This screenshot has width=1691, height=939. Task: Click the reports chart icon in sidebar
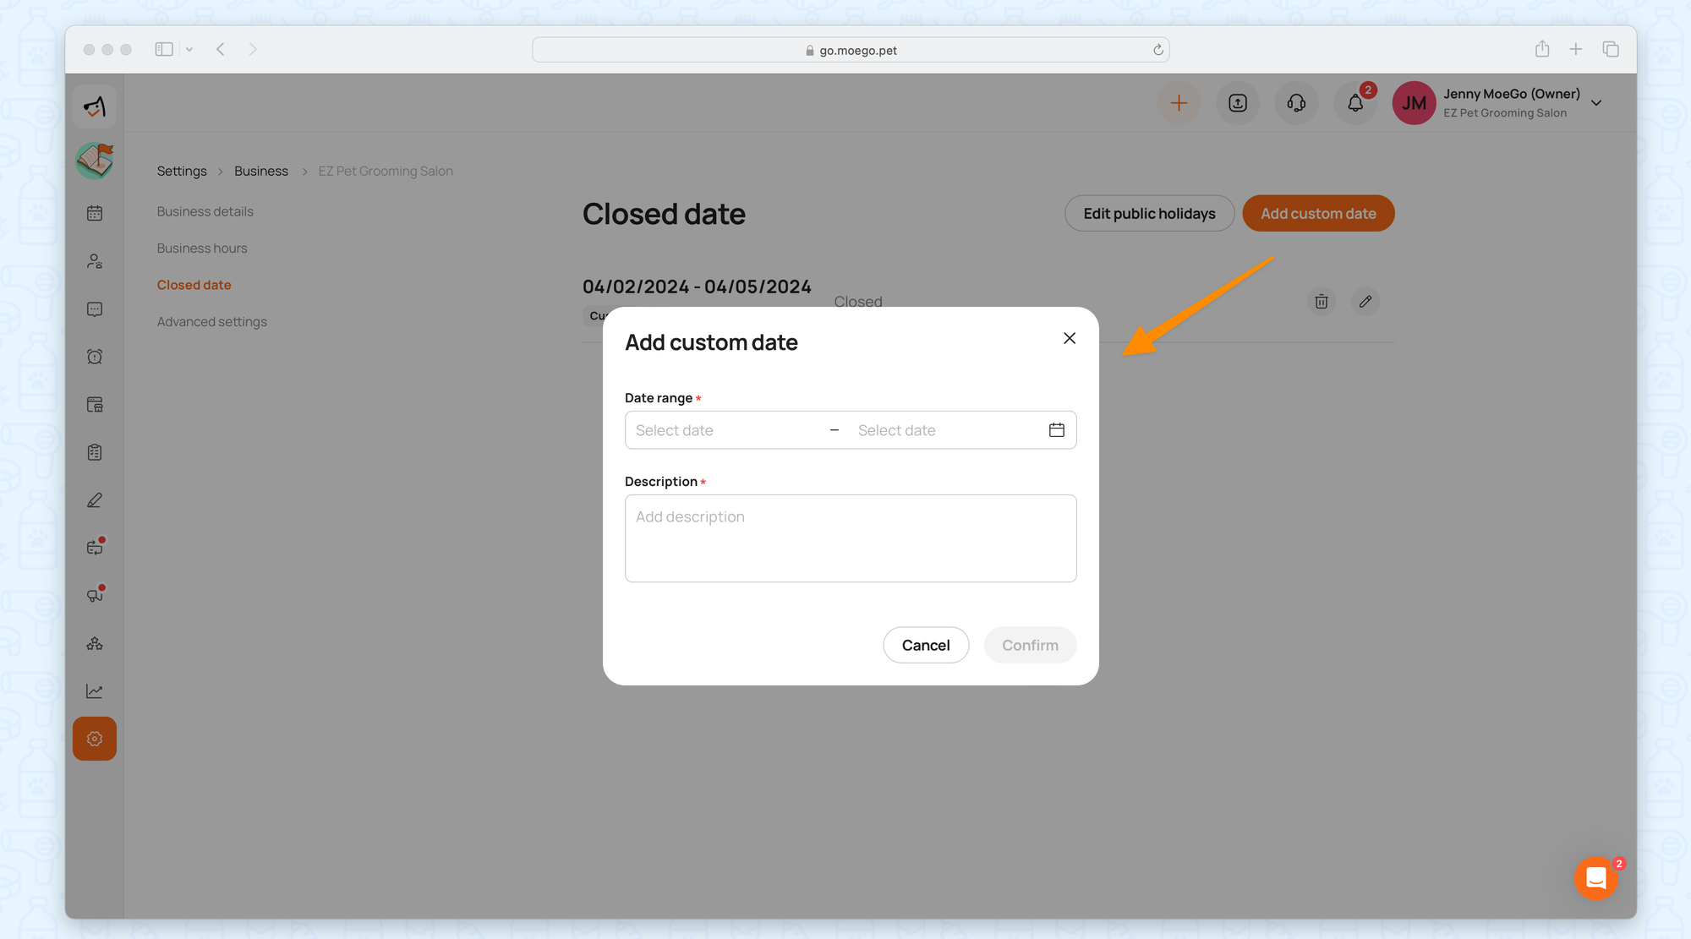[x=95, y=691]
